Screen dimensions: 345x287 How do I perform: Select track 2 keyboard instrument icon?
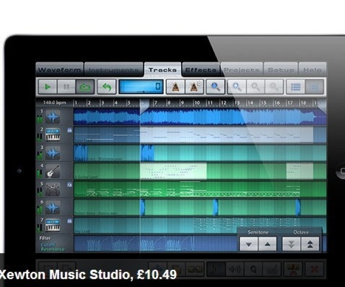pyautogui.click(x=53, y=135)
